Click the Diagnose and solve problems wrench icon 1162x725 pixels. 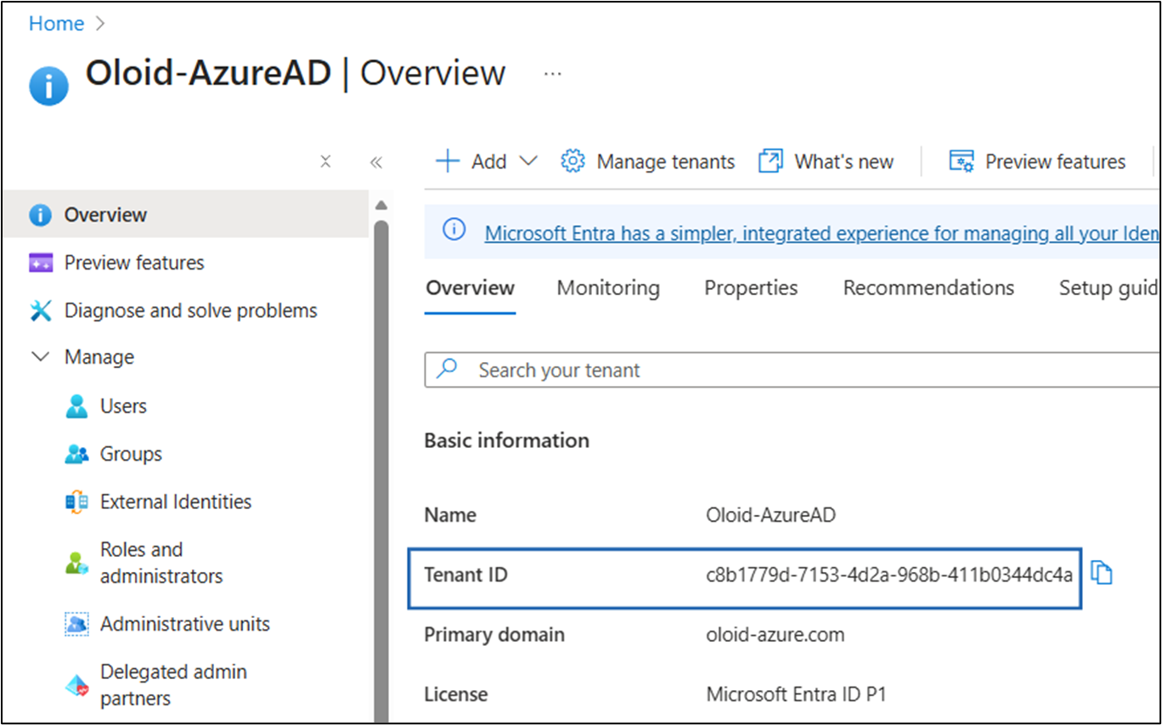pyautogui.click(x=41, y=311)
